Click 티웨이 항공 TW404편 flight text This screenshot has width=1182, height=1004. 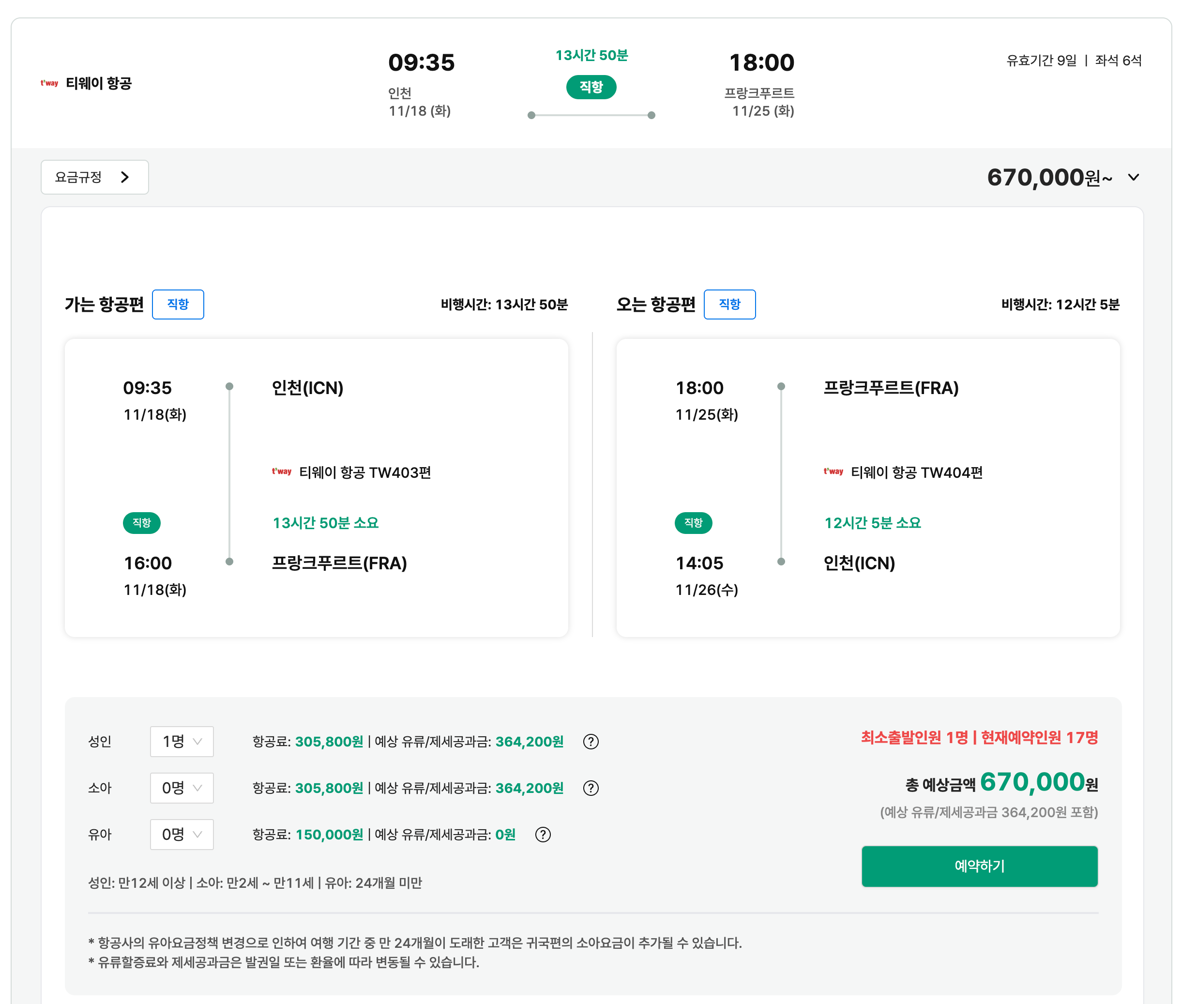[916, 472]
